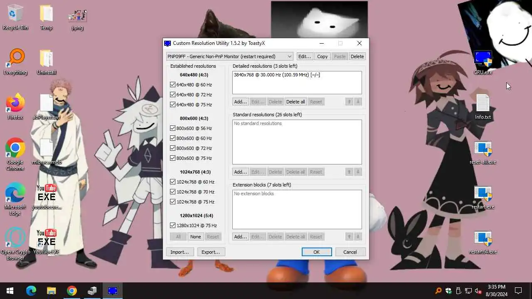Confirm with the OK button

316,252
